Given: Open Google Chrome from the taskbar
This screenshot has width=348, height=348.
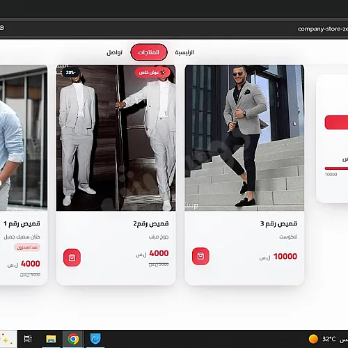Looking at the screenshot, I should (x=73, y=339).
